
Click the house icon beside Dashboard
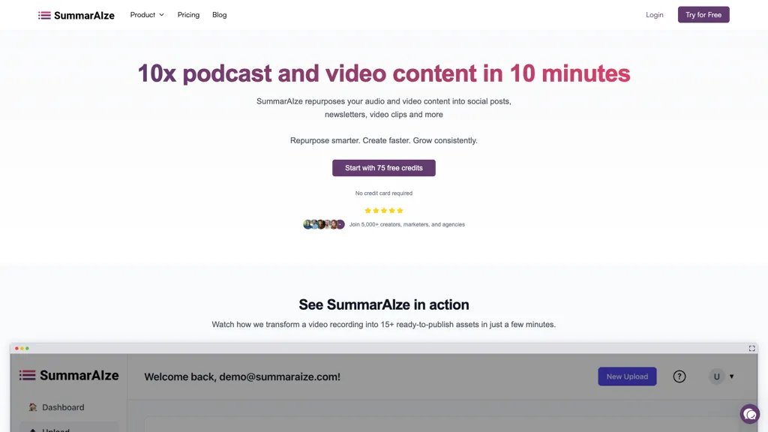click(33, 407)
